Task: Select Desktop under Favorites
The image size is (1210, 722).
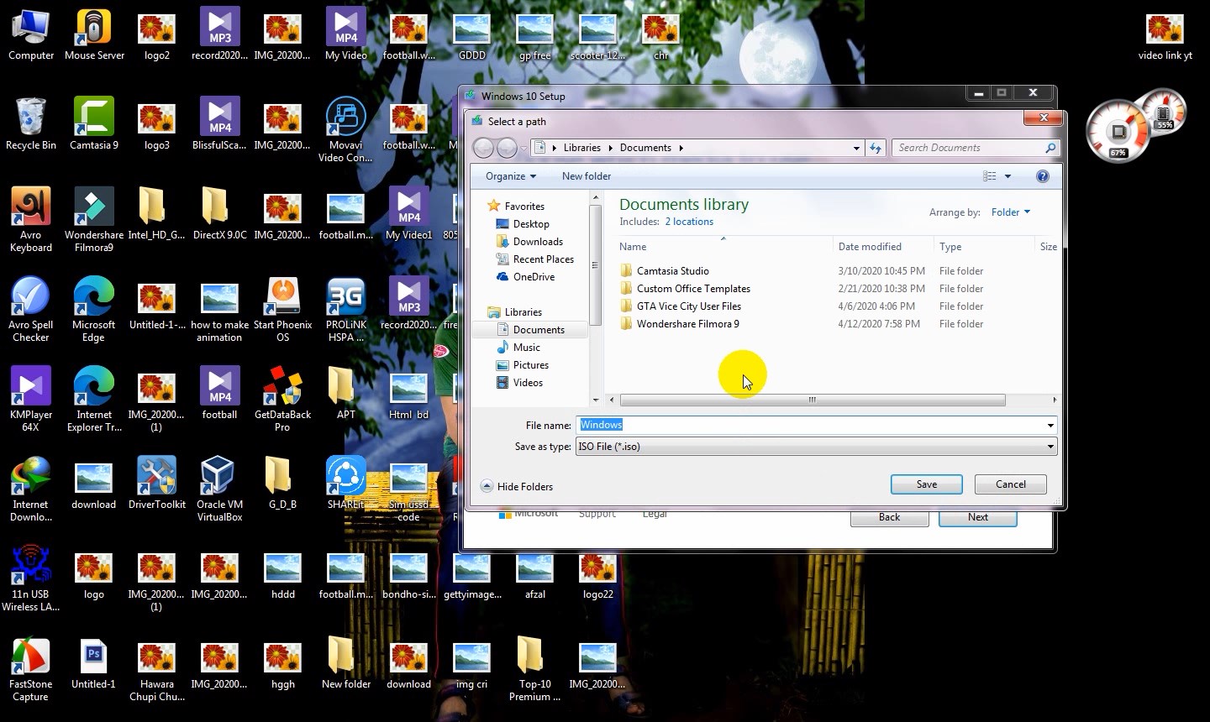Action: point(531,224)
